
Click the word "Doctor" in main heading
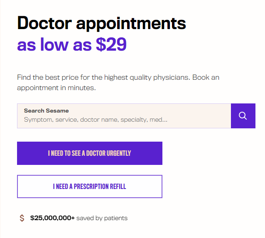pos(44,23)
